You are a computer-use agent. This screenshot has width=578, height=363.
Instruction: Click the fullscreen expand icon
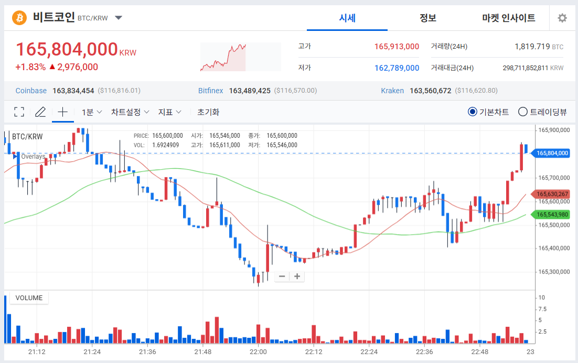[x=19, y=112]
